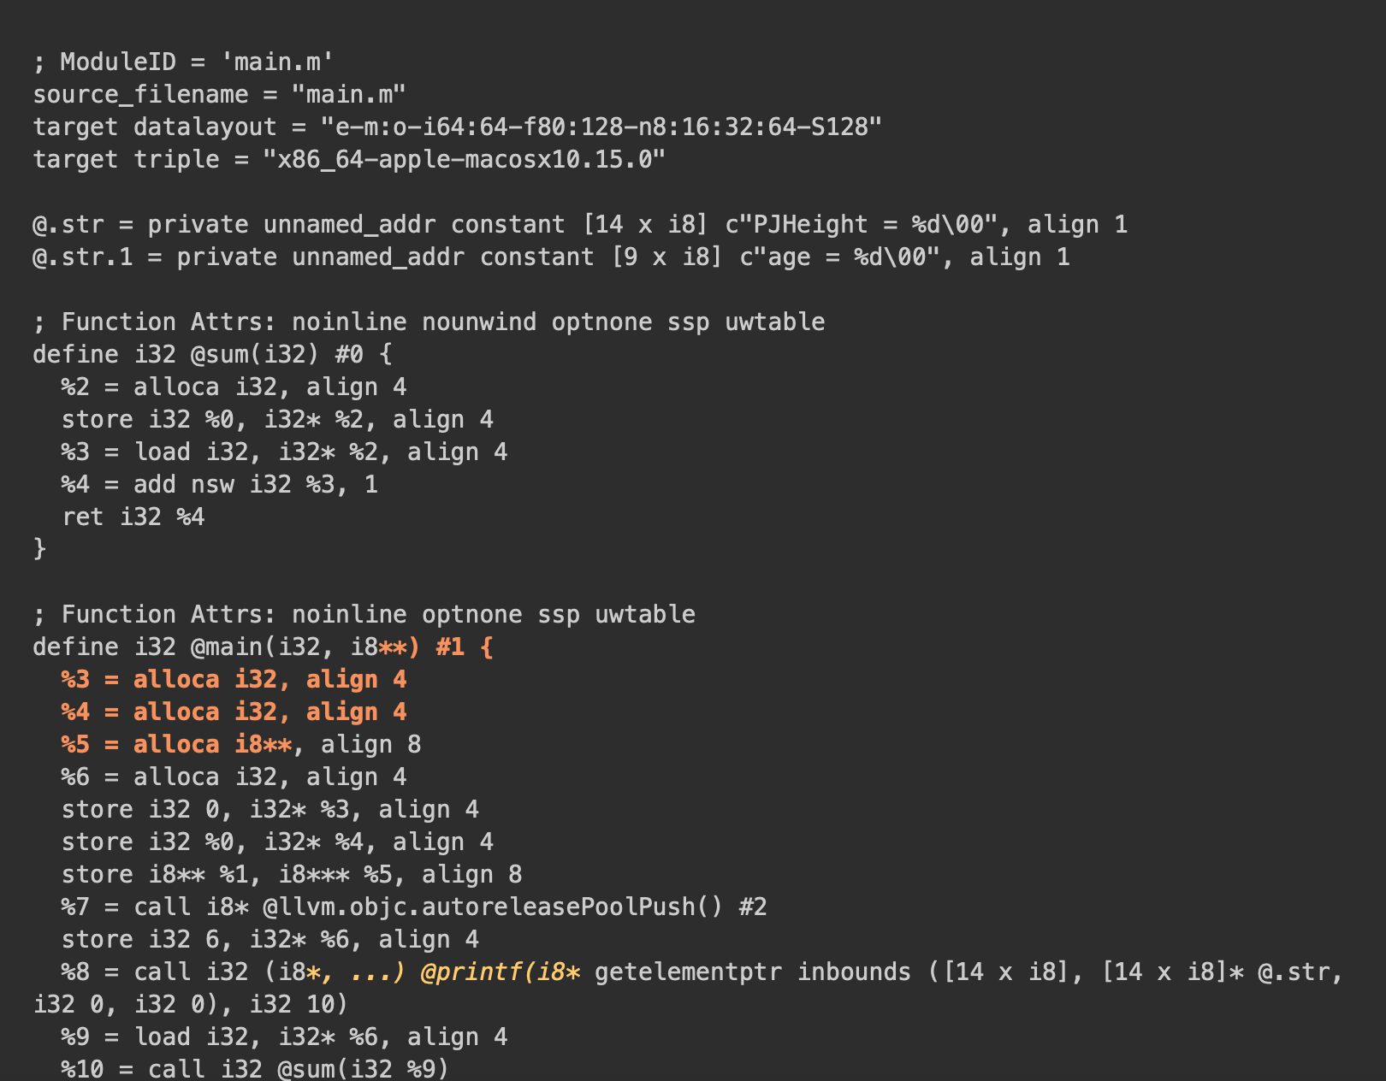Click the highlighted '%3 = alloca i32' line
1386x1081 pixels.
click(234, 679)
